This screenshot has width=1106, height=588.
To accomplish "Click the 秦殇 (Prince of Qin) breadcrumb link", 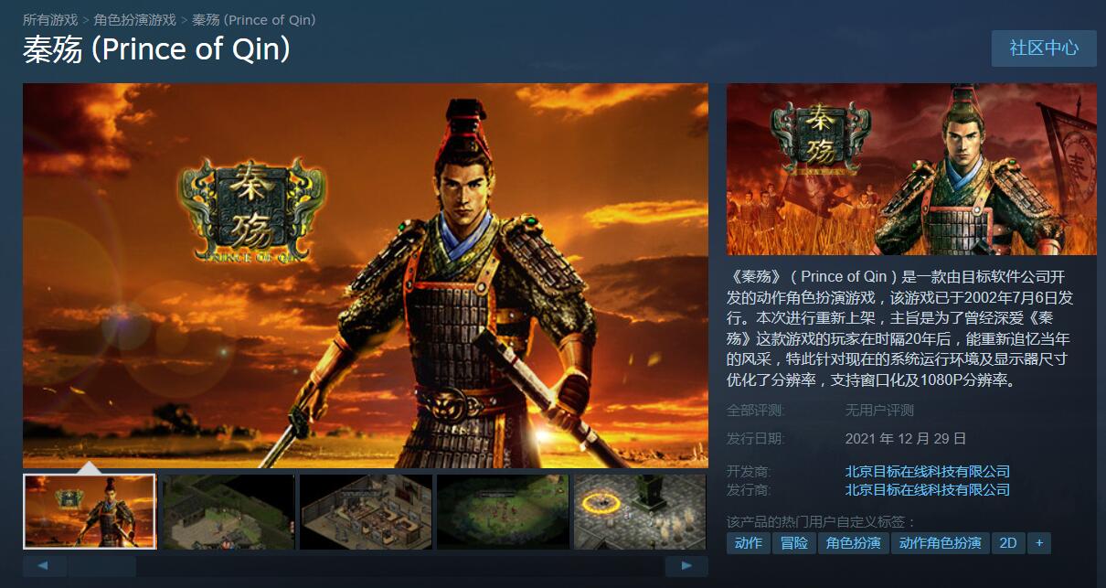I will pyautogui.click(x=254, y=20).
